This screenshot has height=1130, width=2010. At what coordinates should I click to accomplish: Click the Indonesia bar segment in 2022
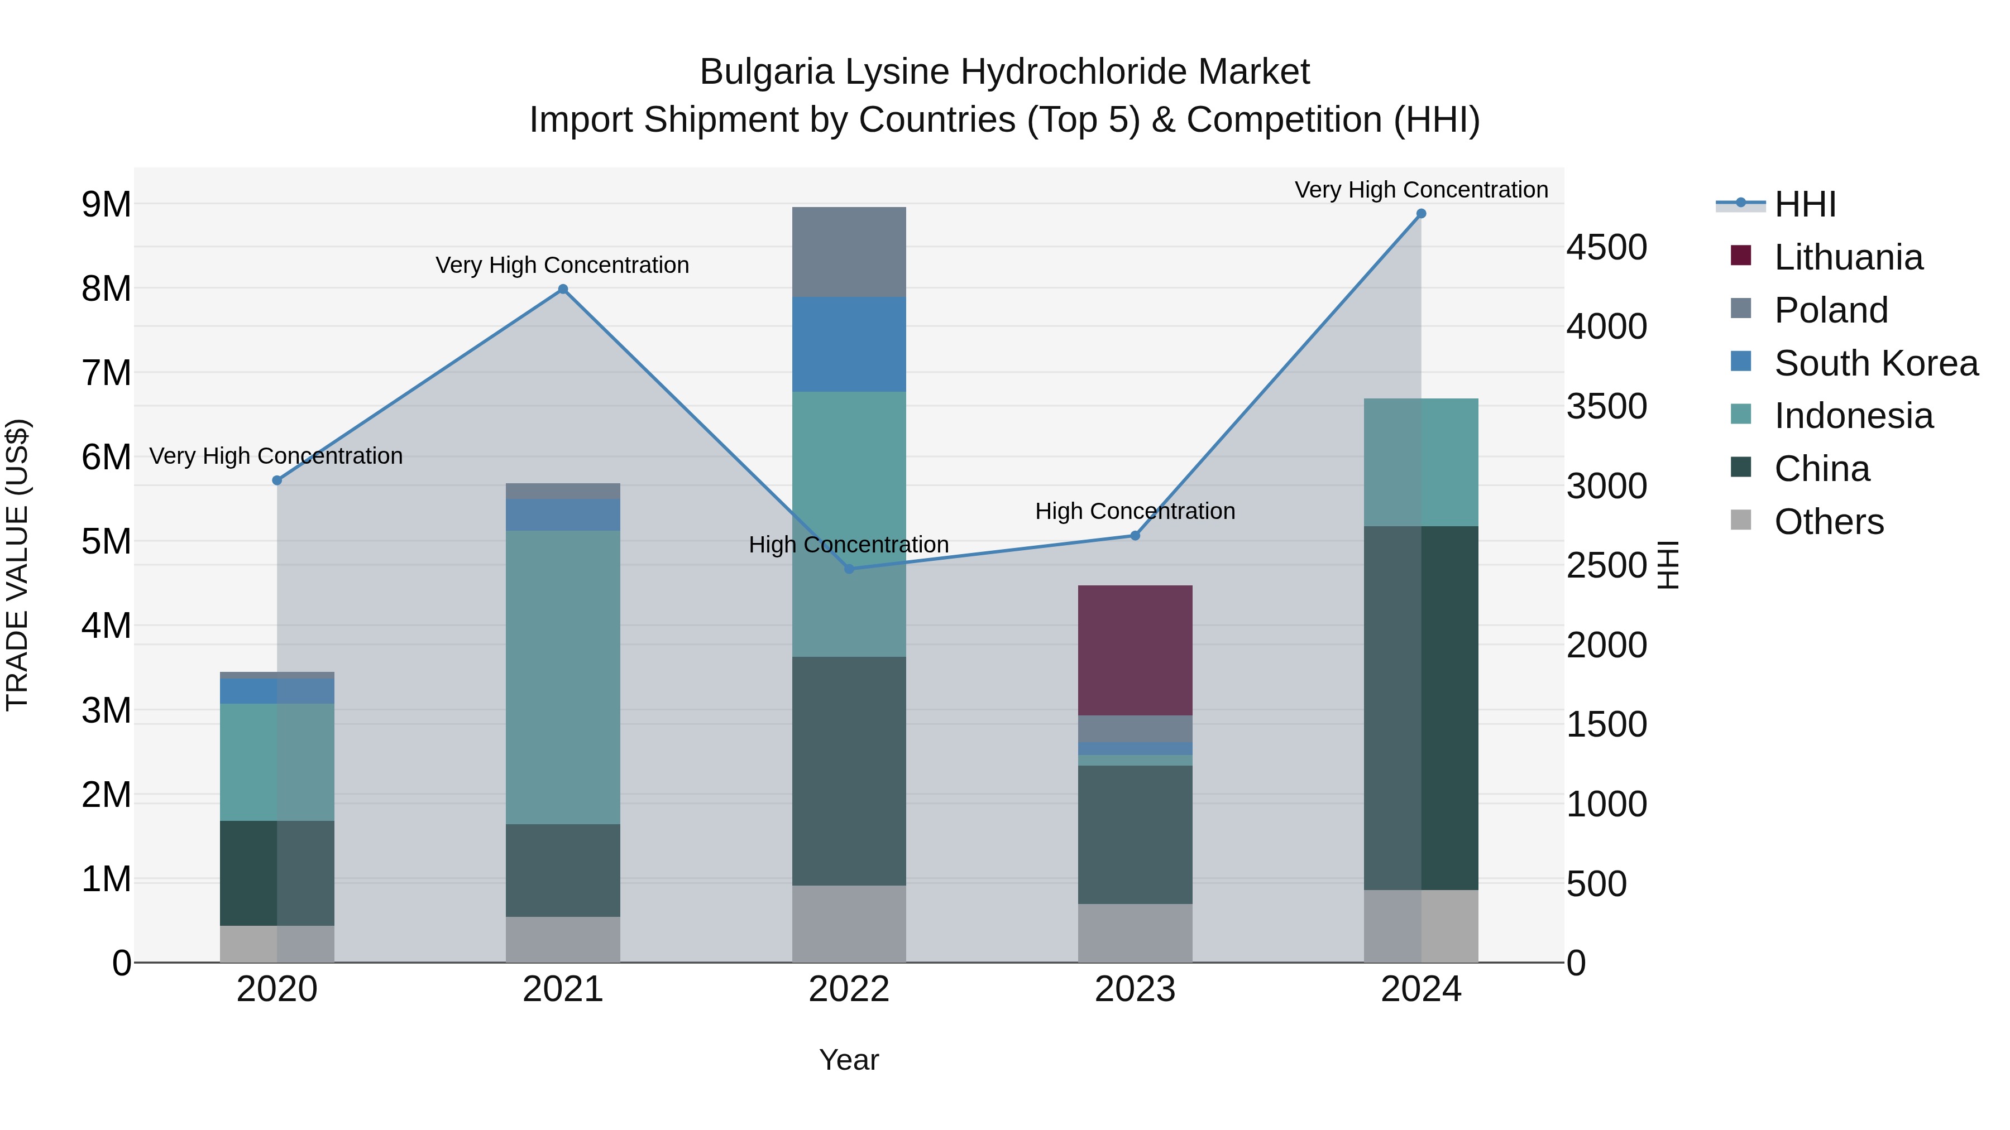coord(850,524)
